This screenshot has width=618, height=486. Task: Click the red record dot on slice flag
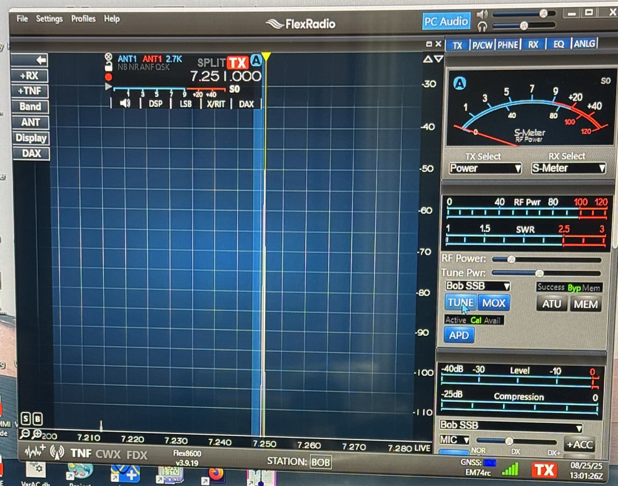[x=108, y=77]
